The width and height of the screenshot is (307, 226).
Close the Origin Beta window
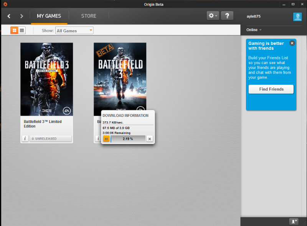pos(302,4)
